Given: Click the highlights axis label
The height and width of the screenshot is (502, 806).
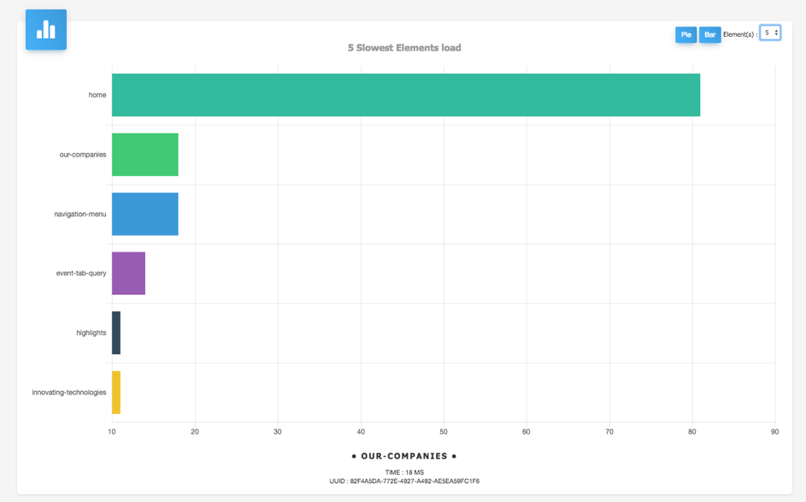Looking at the screenshot, I should [x=91, y=333].
